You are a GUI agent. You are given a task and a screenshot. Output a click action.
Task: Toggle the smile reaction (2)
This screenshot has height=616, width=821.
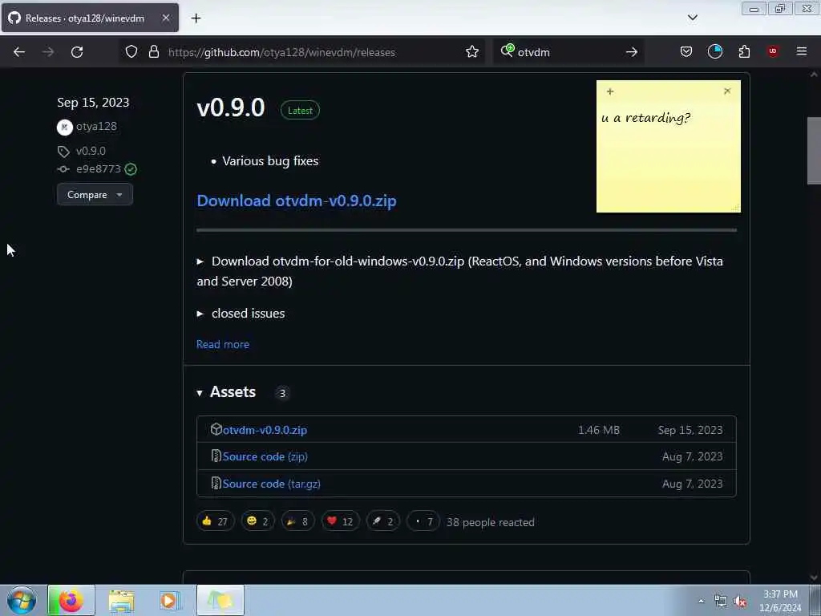click(257, 521)
